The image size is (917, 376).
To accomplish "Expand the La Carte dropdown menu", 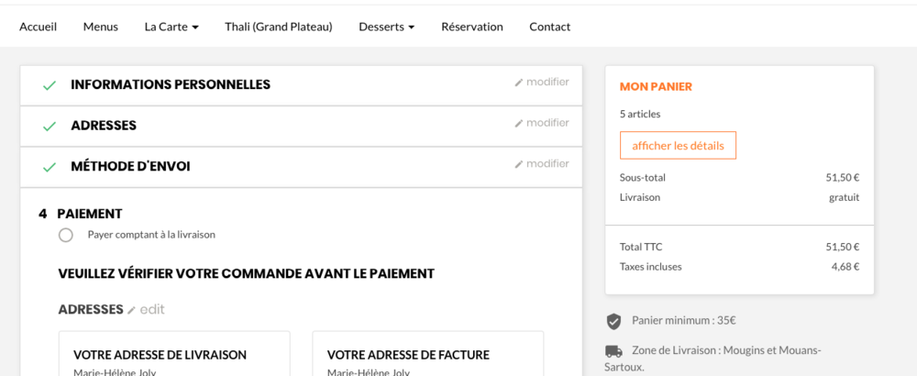I will click(171, 27).
